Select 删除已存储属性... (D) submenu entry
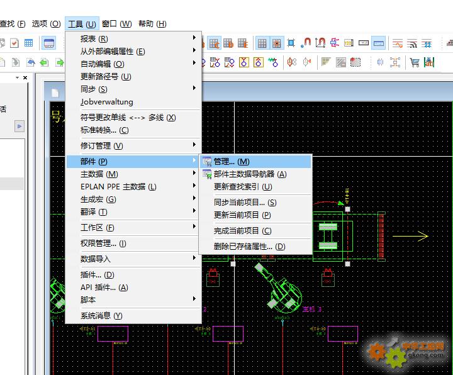 255,246
